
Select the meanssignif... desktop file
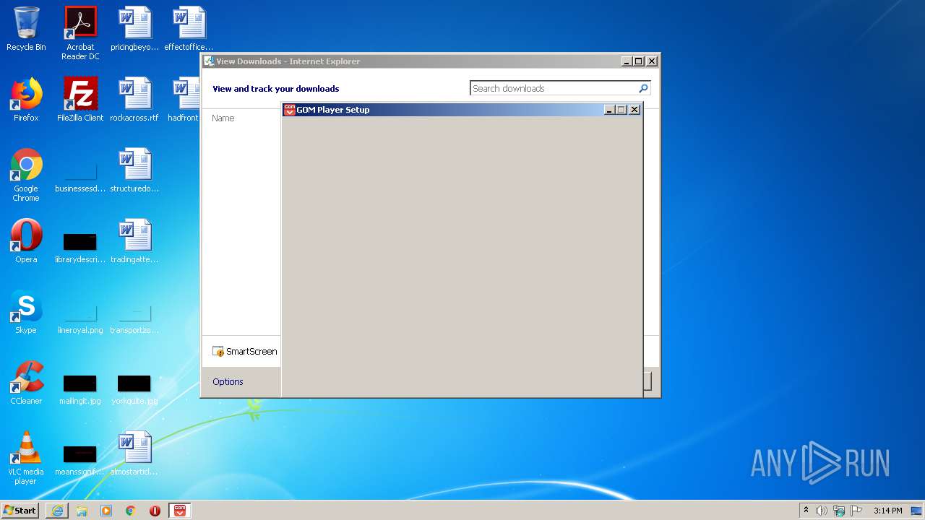(x=80, y=459)
